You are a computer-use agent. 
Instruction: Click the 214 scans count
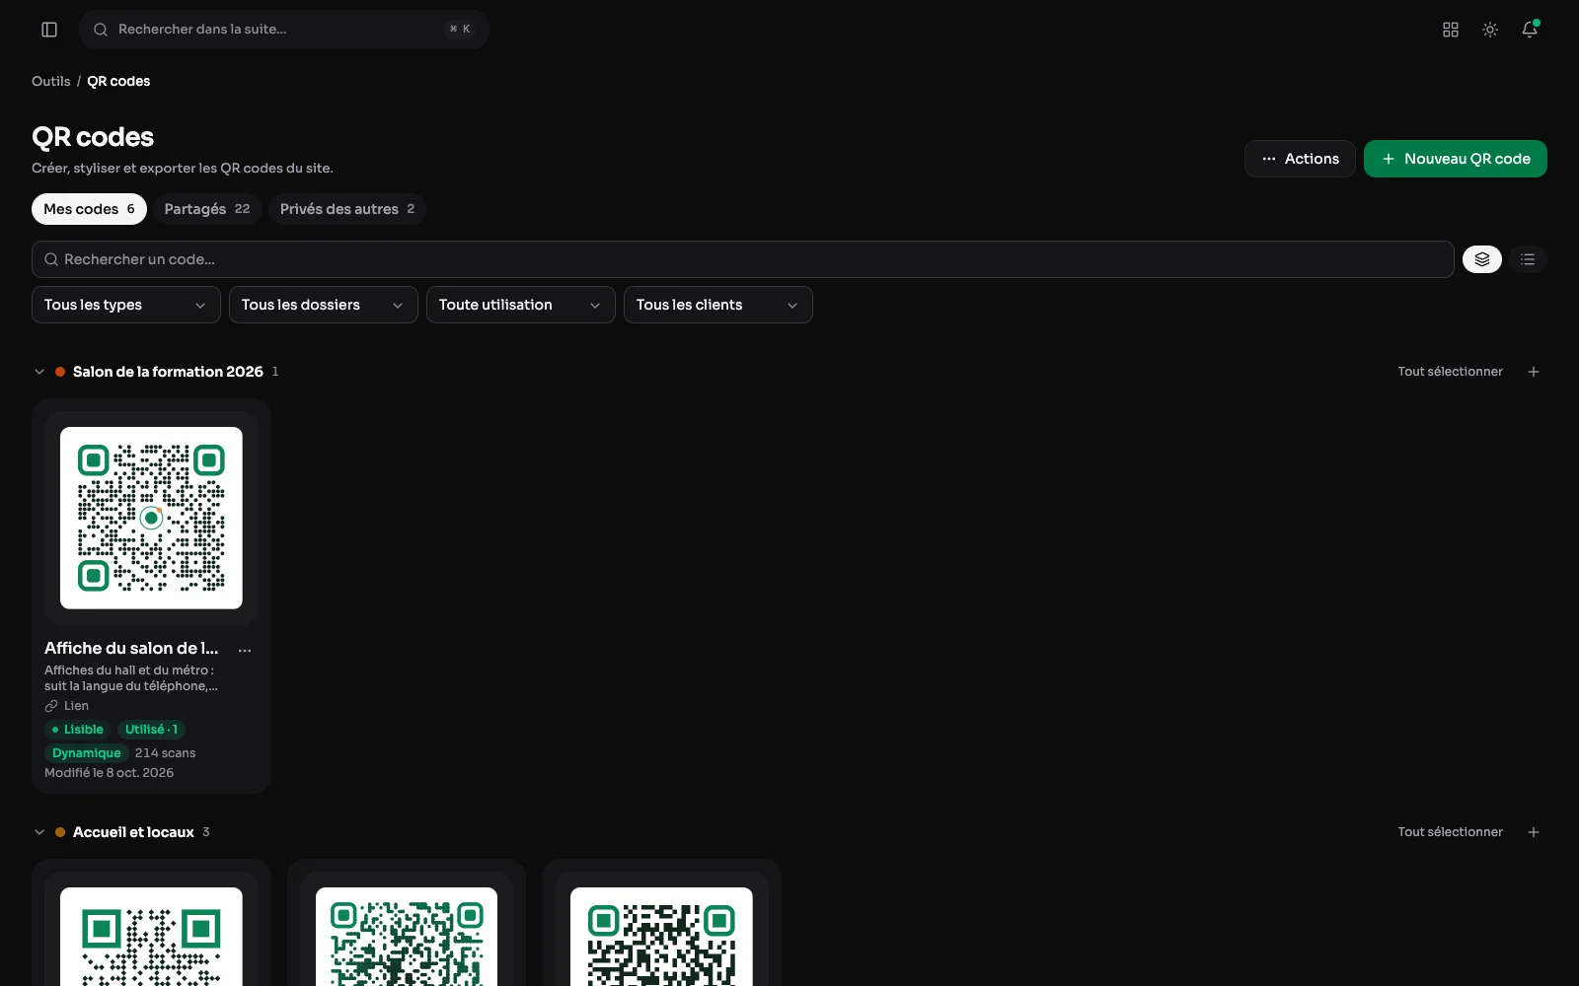point(165,753)
